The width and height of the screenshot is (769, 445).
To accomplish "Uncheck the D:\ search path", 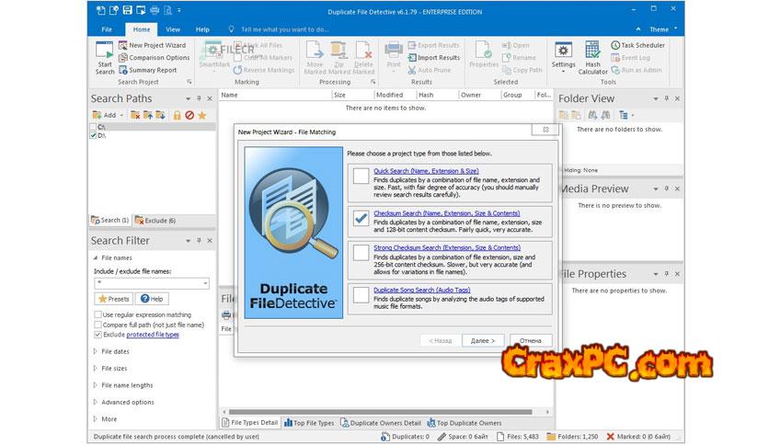I will (x=94, y=135).
